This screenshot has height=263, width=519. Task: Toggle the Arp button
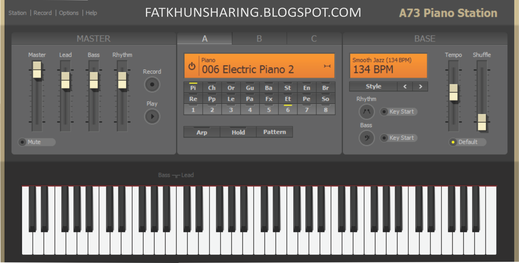pos(202,132)
